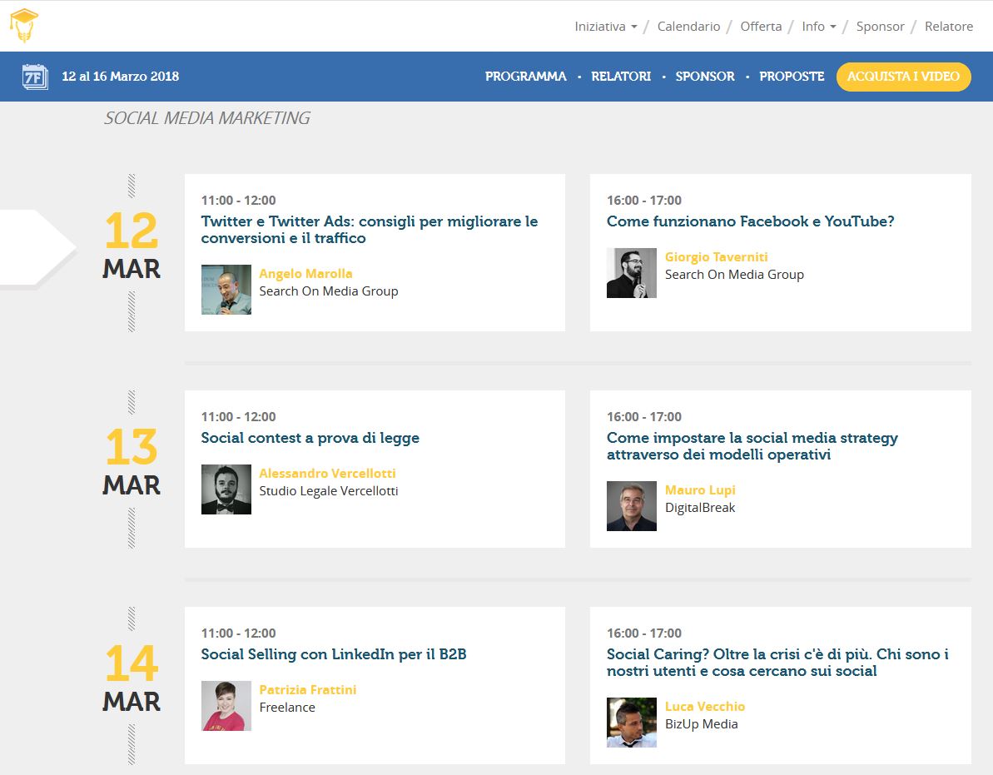Viewport: 993px width, 775px height.
Task: Click 'Search On Media Group' under Giorgio Taverniti
Action: [734, 275]
